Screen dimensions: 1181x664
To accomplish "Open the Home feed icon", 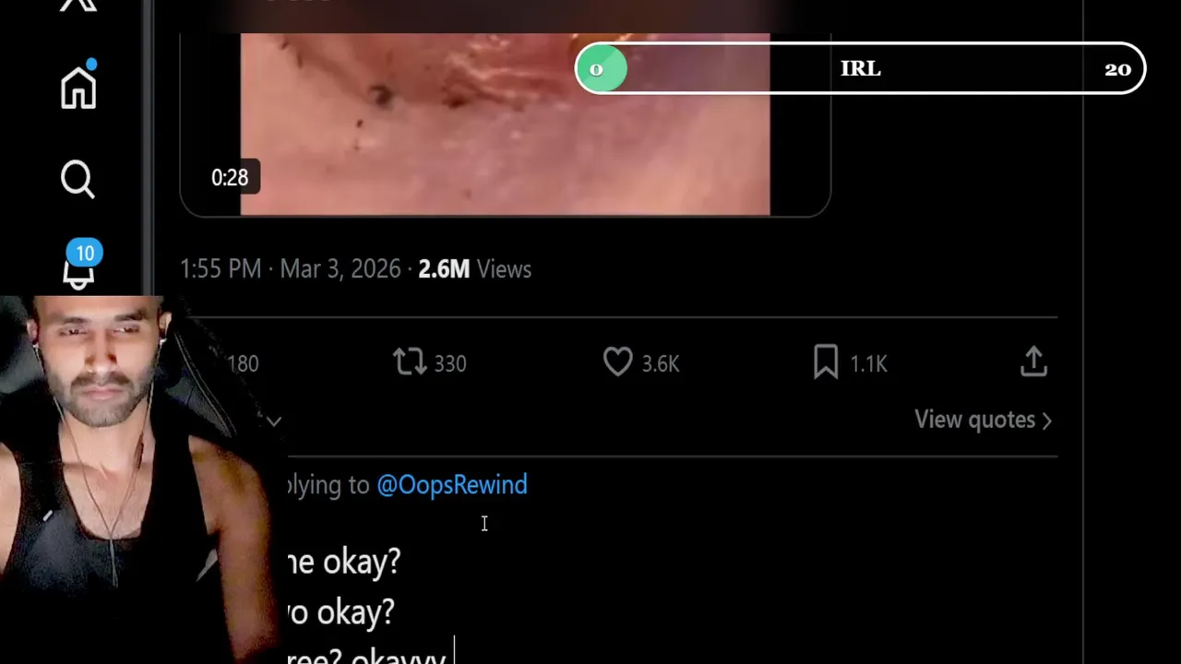I will pyautogui.click(x=78, y=88).
